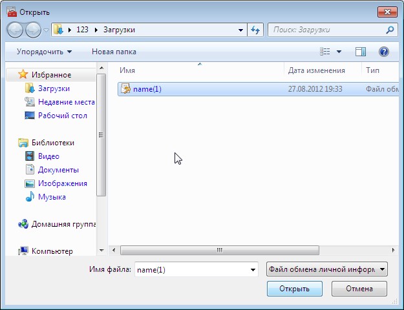Image resolution: width=404 pixels, height=310 pixels.
Task: Click the magnifier search icon
Action: point(390,30)
